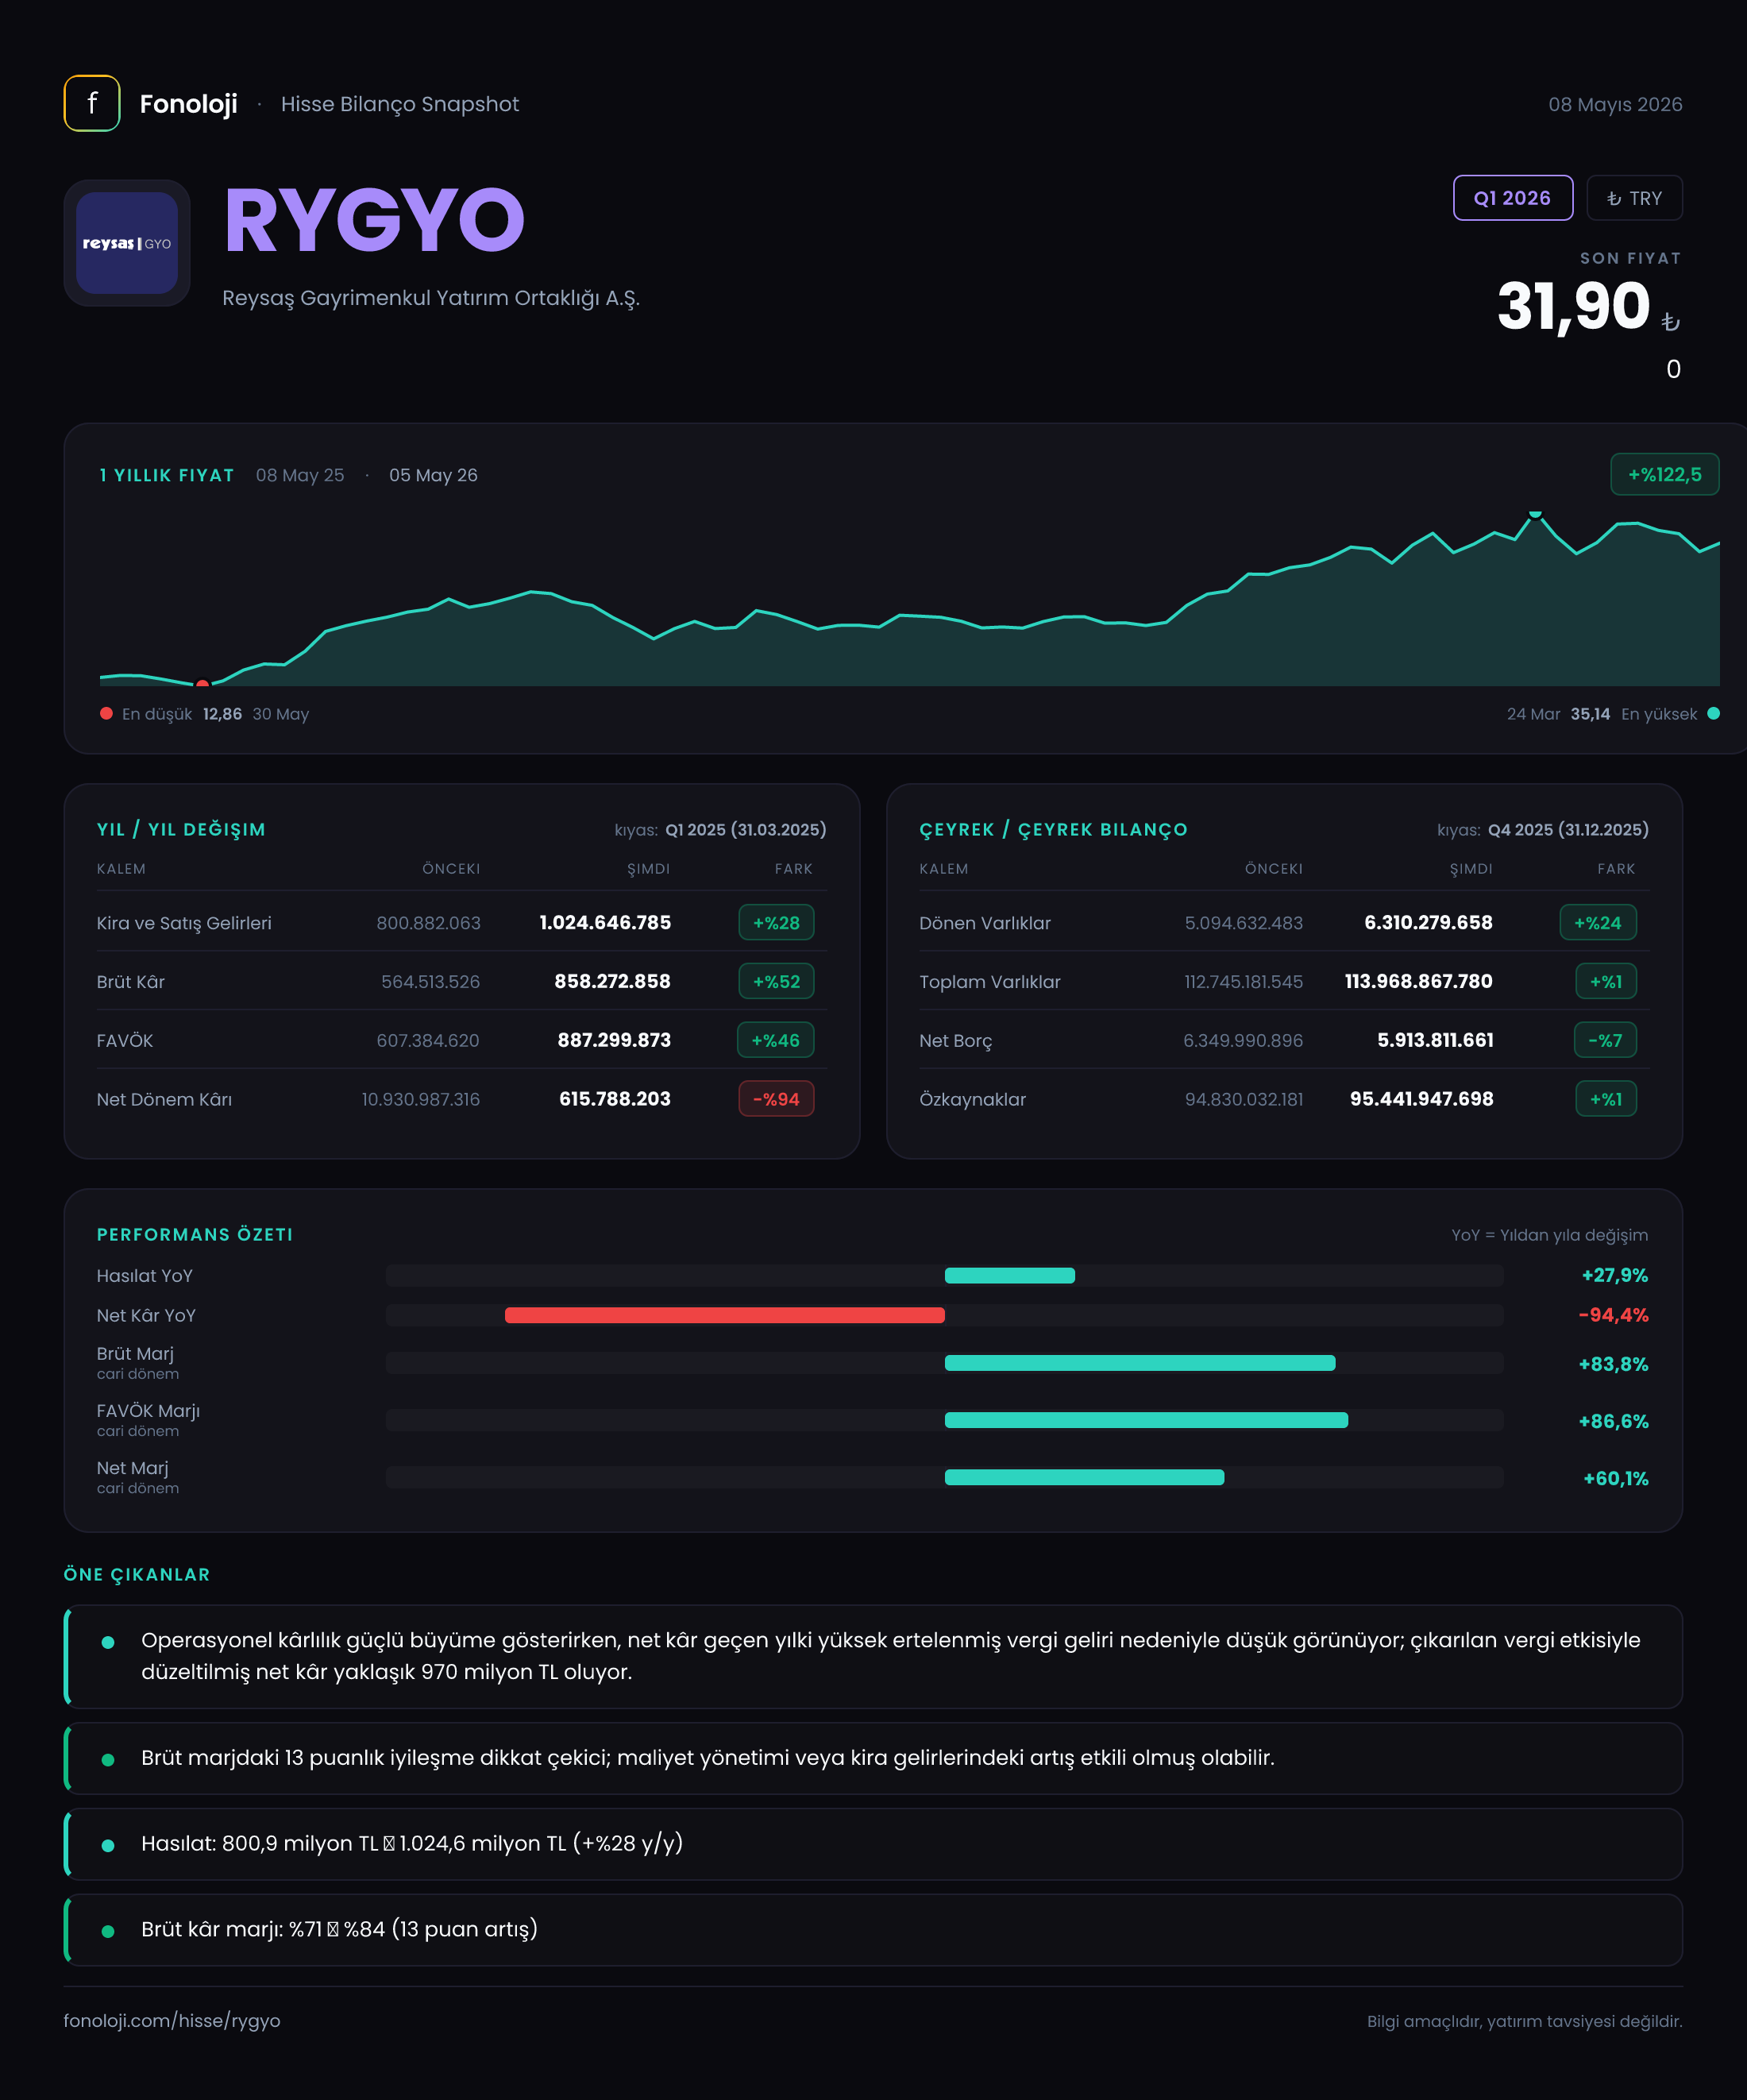Click the +%46 badge for FAVÖK

[776, 1040]
